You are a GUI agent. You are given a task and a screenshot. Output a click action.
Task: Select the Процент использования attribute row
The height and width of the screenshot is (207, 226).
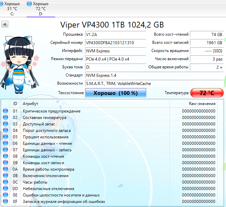tap(109, 137)
